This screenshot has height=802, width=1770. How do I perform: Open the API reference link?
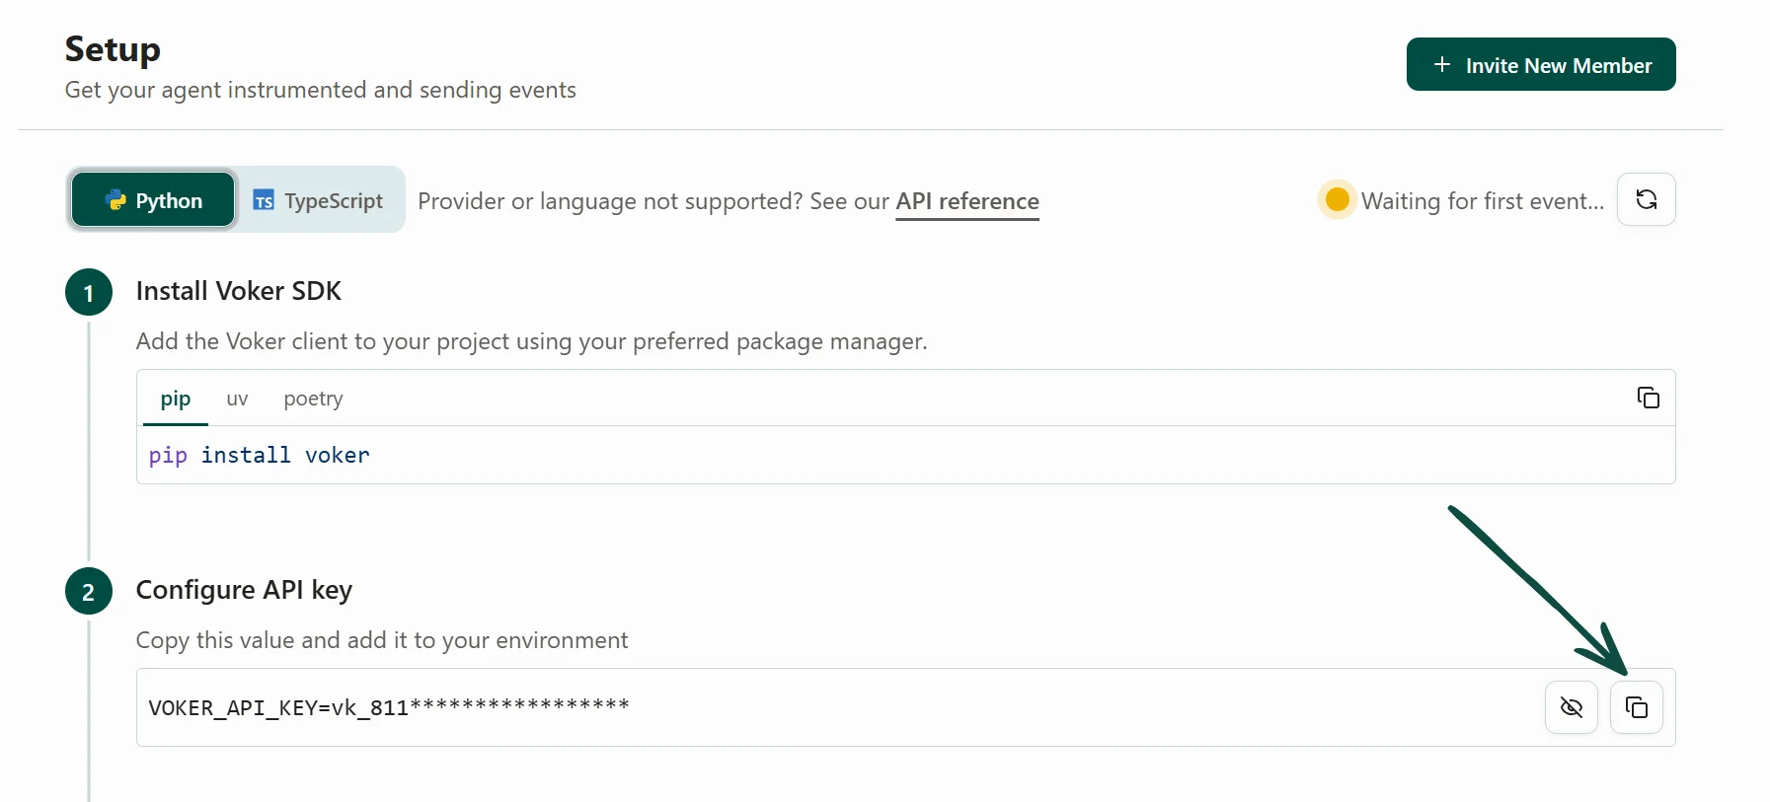966,201
